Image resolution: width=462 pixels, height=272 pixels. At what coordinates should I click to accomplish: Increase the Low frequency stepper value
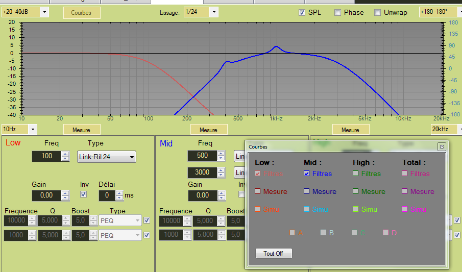point(65,154)
